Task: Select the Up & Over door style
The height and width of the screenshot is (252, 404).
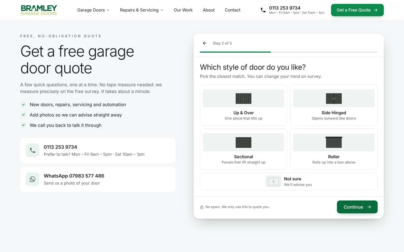Action: click(x=244, y=105)
